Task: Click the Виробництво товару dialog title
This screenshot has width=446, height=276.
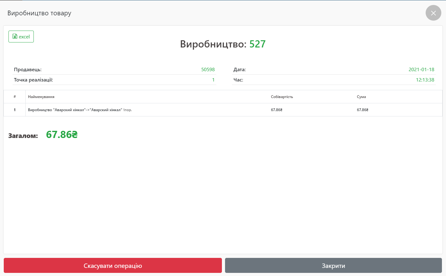Action: 39,13
